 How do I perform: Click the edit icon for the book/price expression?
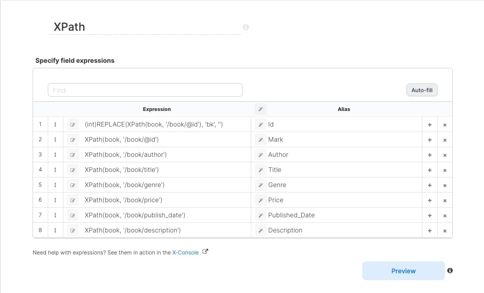pos(73,200)
